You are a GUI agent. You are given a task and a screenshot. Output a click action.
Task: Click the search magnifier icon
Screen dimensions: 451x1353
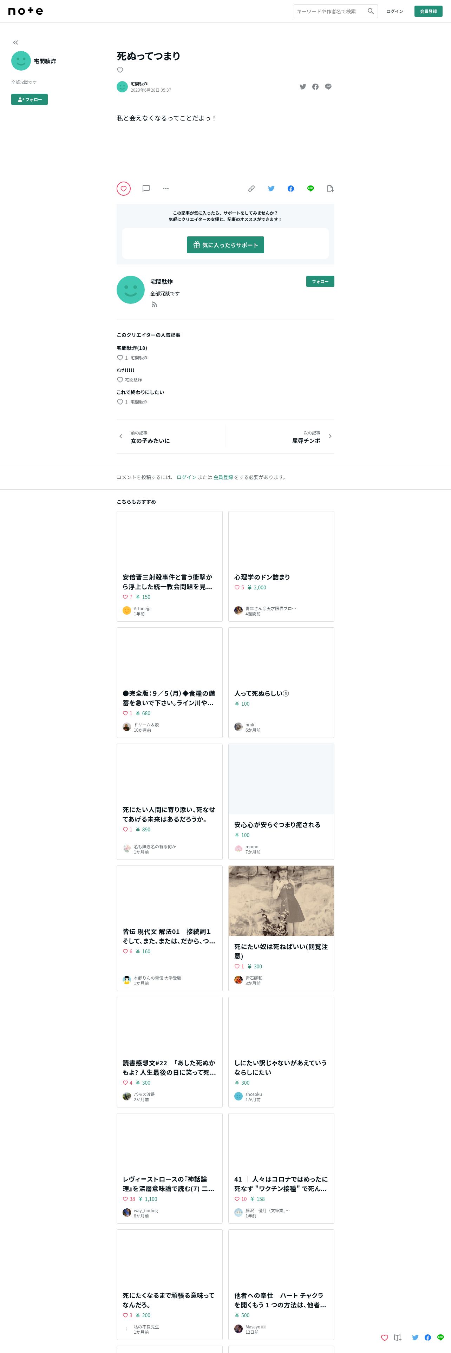point(371,11)
